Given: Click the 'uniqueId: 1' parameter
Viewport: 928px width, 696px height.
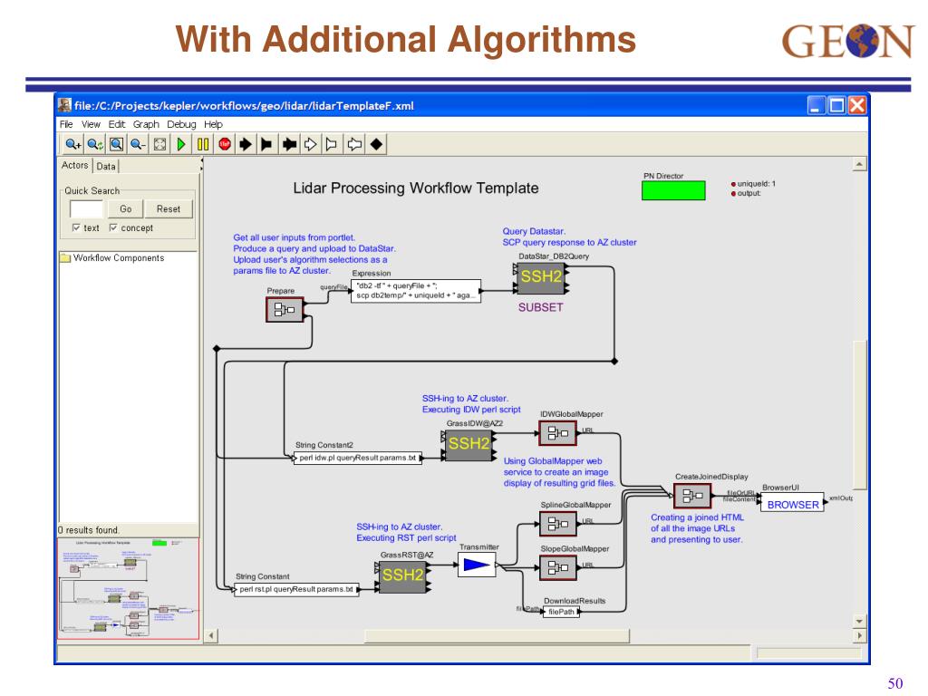Looking at the screenshot, I should coord(756,184).
